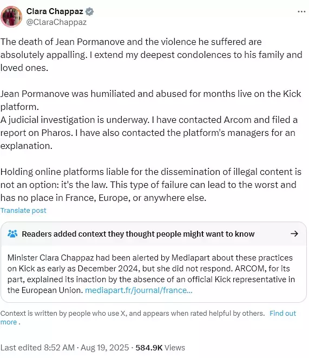Viewport: 309px width, 358px height.
Task: Click the Community Notes people icon
Action: (x=12, y=234)
